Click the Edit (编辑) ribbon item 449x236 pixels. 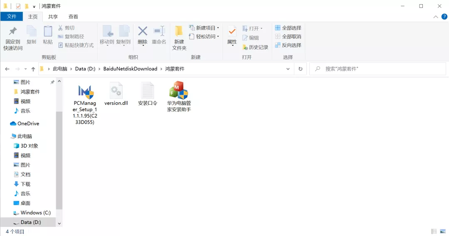[x=251, y=37]
